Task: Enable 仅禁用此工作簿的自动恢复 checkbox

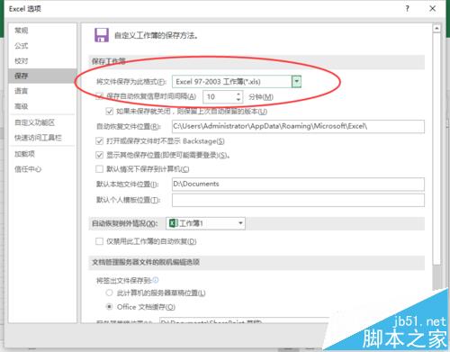Action: 99,241
